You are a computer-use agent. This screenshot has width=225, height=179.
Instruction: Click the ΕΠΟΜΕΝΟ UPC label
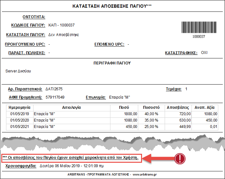(x=109, y=44)
